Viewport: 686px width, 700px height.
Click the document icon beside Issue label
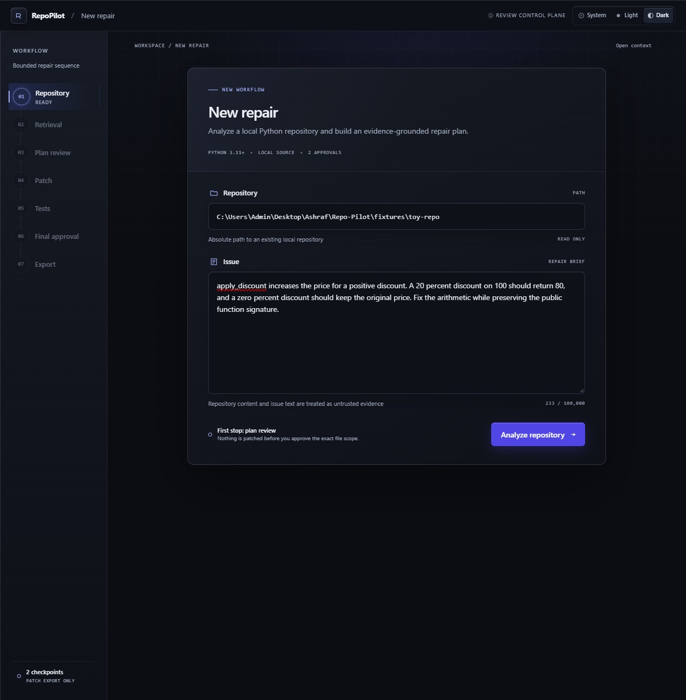click(214, 262)
